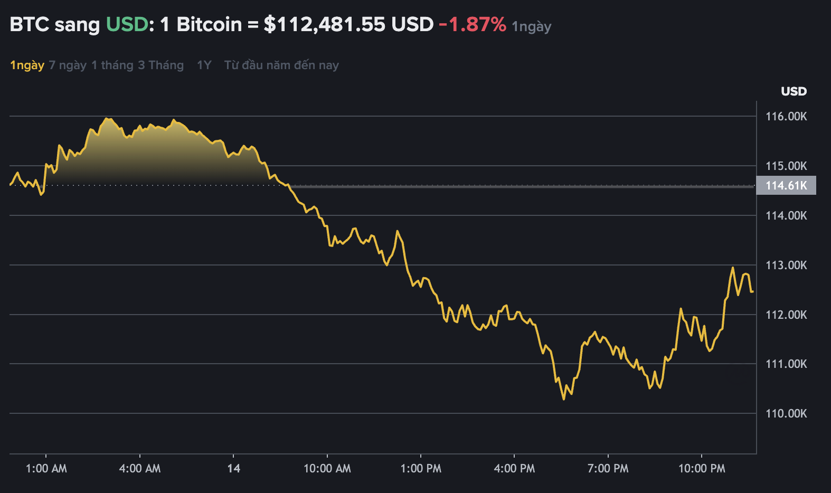Select the 1ngày time range tab

(x=27, y=65)
